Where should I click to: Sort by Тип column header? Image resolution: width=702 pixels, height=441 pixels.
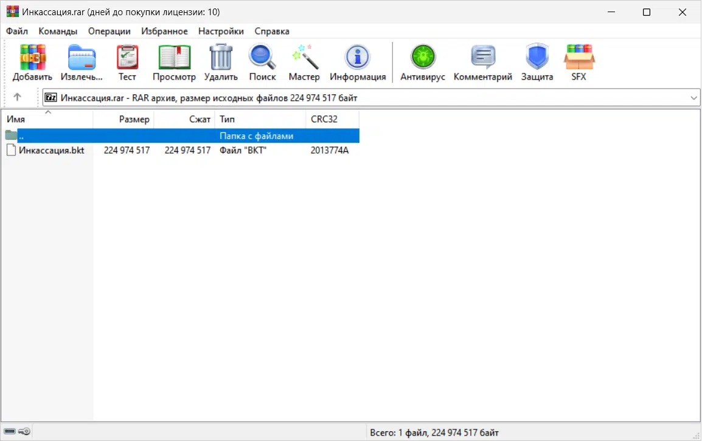260,119
